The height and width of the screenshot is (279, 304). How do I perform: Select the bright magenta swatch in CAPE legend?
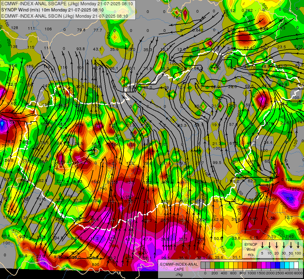click(x=264, y=265)
